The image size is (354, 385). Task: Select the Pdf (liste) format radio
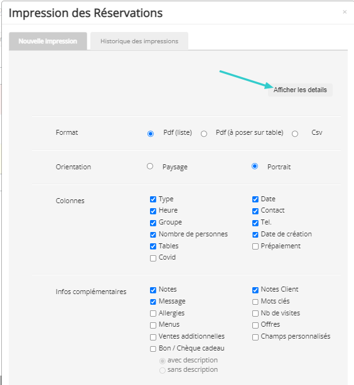[x=151, y=134]
